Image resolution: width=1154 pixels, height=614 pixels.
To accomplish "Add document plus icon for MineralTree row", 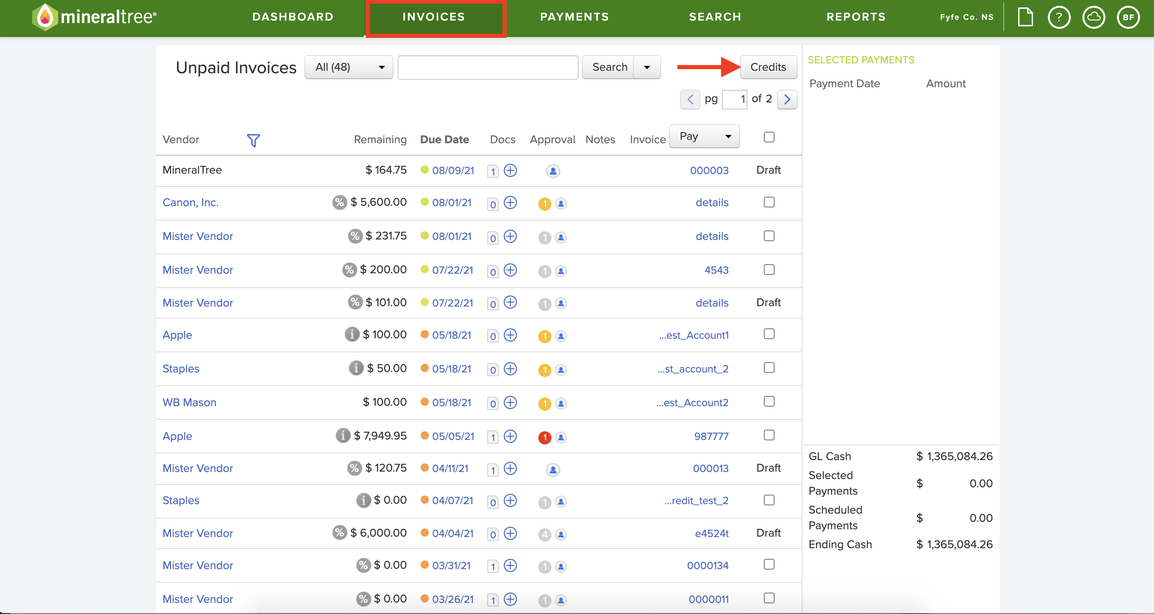I will (x=510, y=170).
